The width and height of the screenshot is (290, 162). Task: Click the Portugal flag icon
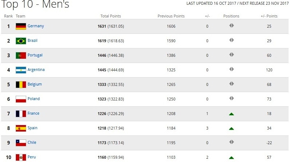[x=21, y=55]
